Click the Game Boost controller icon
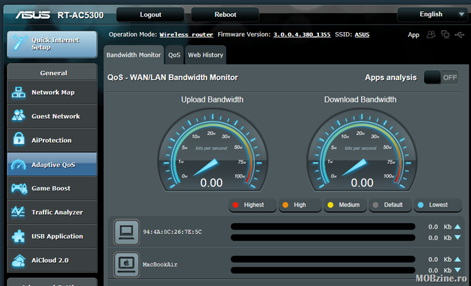 coord(19,189)
